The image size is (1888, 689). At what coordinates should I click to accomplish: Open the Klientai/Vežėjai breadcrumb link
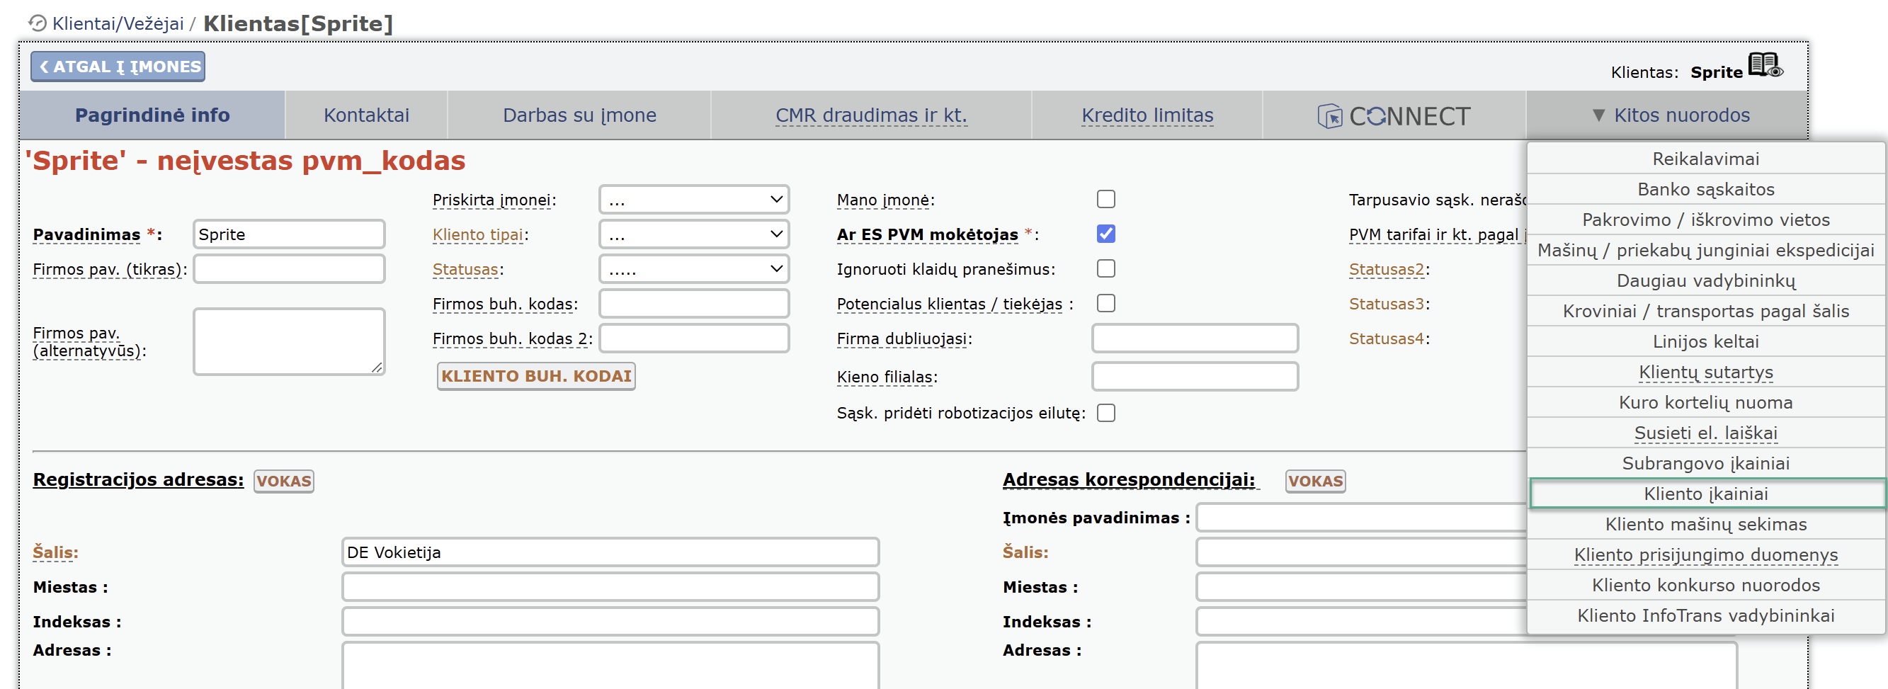[118, 23]
